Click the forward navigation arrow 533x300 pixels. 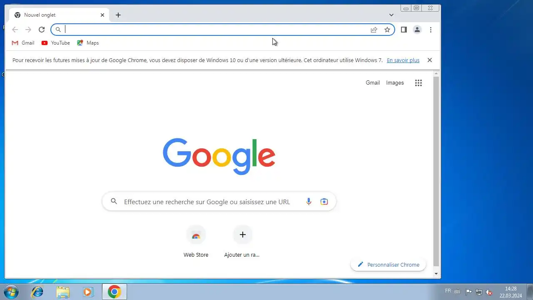coord(28,30)
